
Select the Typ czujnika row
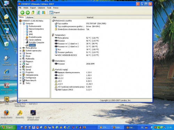(80, 24)
